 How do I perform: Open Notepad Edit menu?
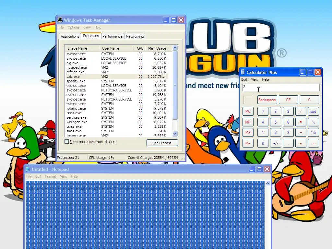pos(38,176)
